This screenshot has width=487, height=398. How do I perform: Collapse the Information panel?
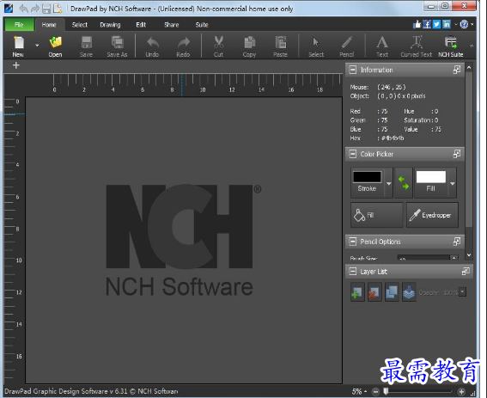coord(353,70)
